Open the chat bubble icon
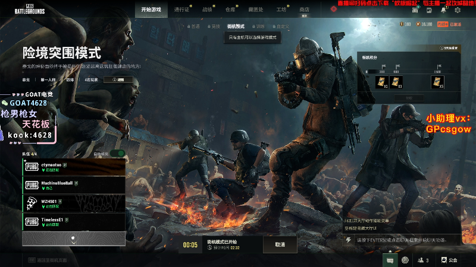476x267 pixels. pos(390,260)
